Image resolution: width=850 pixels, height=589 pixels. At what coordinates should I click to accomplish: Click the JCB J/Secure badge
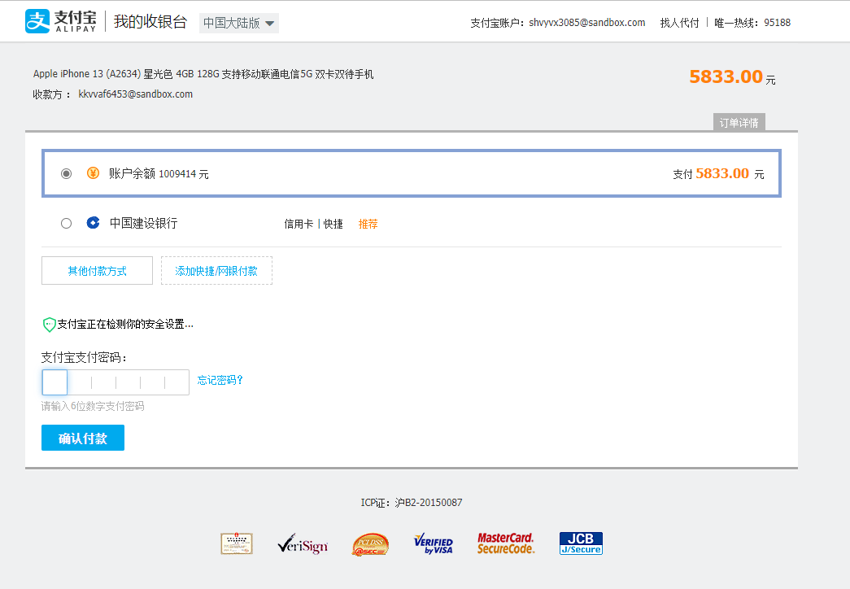coord(581,543)
